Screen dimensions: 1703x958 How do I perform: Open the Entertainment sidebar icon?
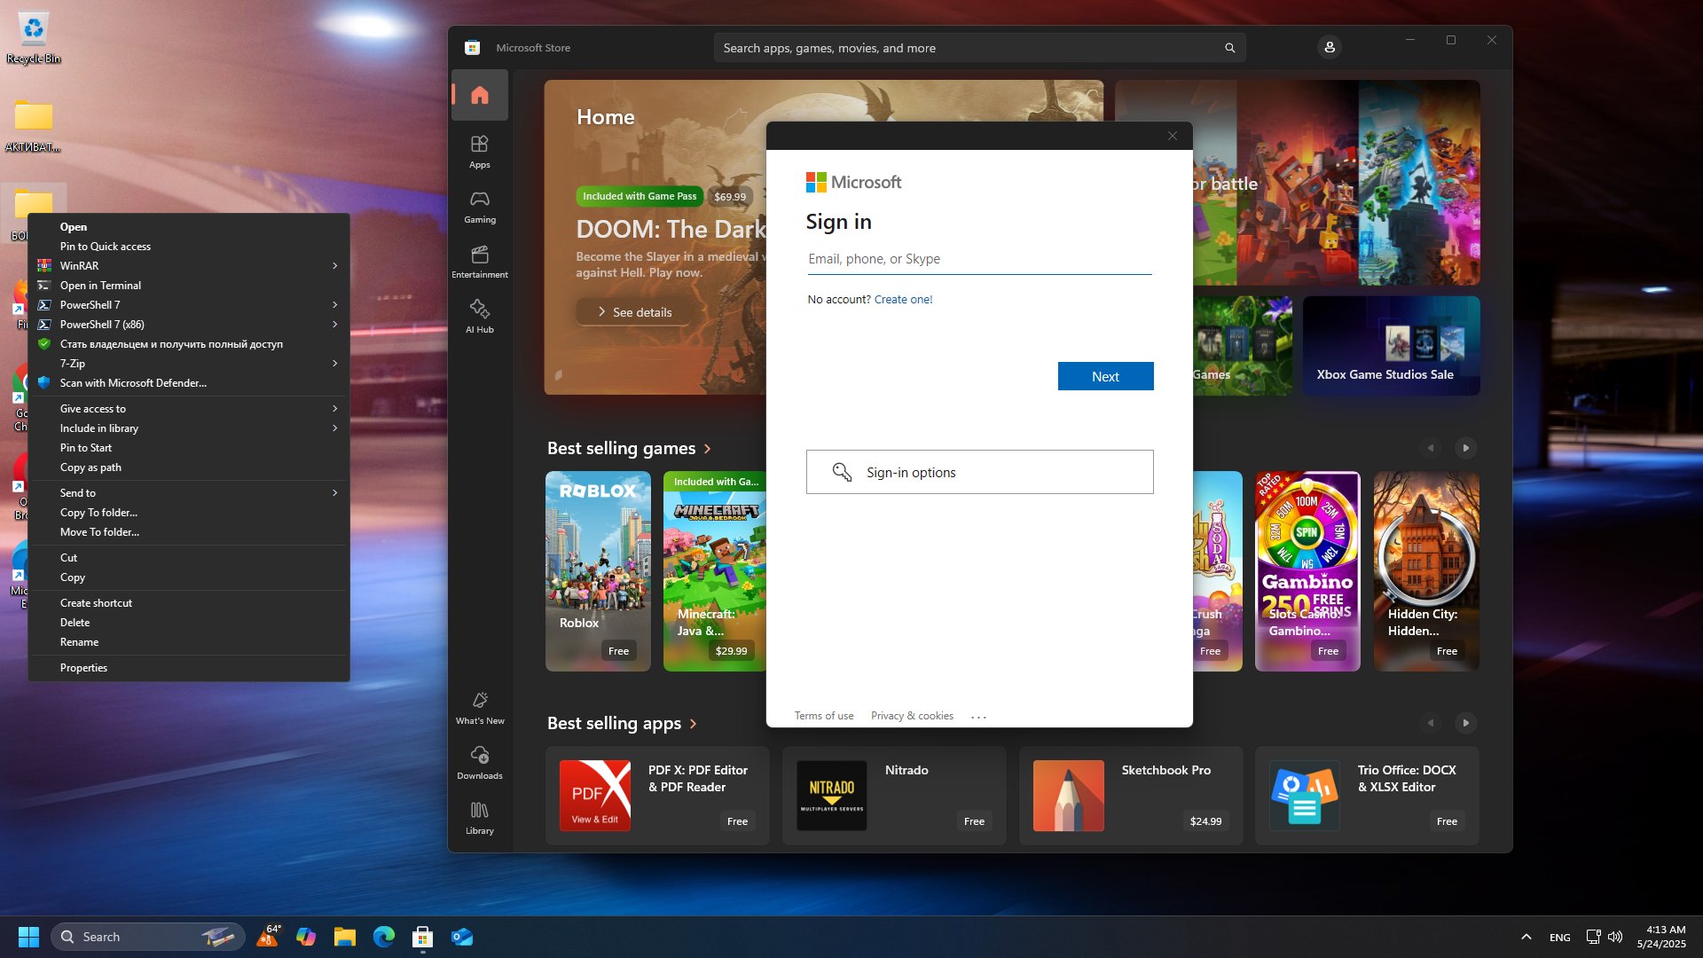pyautogui.click(x=479, y=262)
